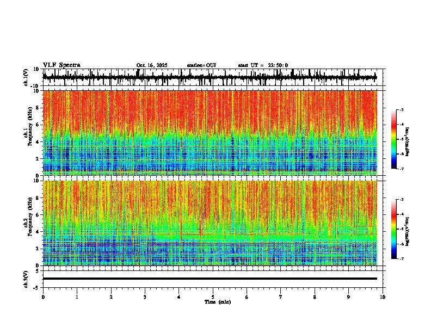Click the "4" kHz tick on ch.2 spectrogram

[38, 232]
